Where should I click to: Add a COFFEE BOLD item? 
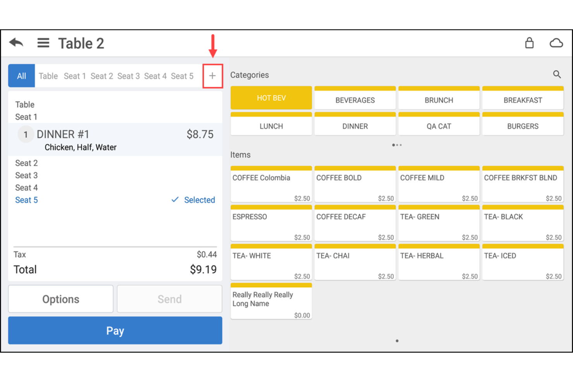tap(355, 185)
